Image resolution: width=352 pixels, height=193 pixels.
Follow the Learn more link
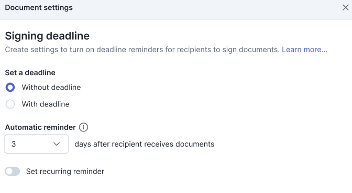coord(304,50)
